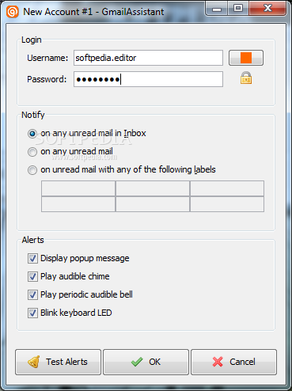Click the bell icon on Test Alerts

coord(34,362)
